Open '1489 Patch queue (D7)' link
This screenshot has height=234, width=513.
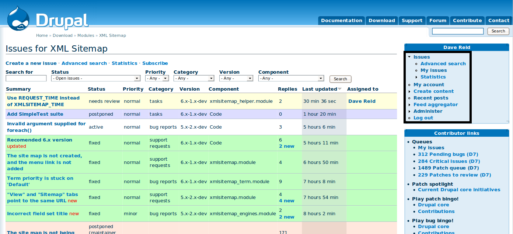click(x=449, y=168)
